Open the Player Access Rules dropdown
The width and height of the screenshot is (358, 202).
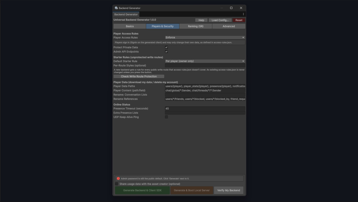point(205,38)
